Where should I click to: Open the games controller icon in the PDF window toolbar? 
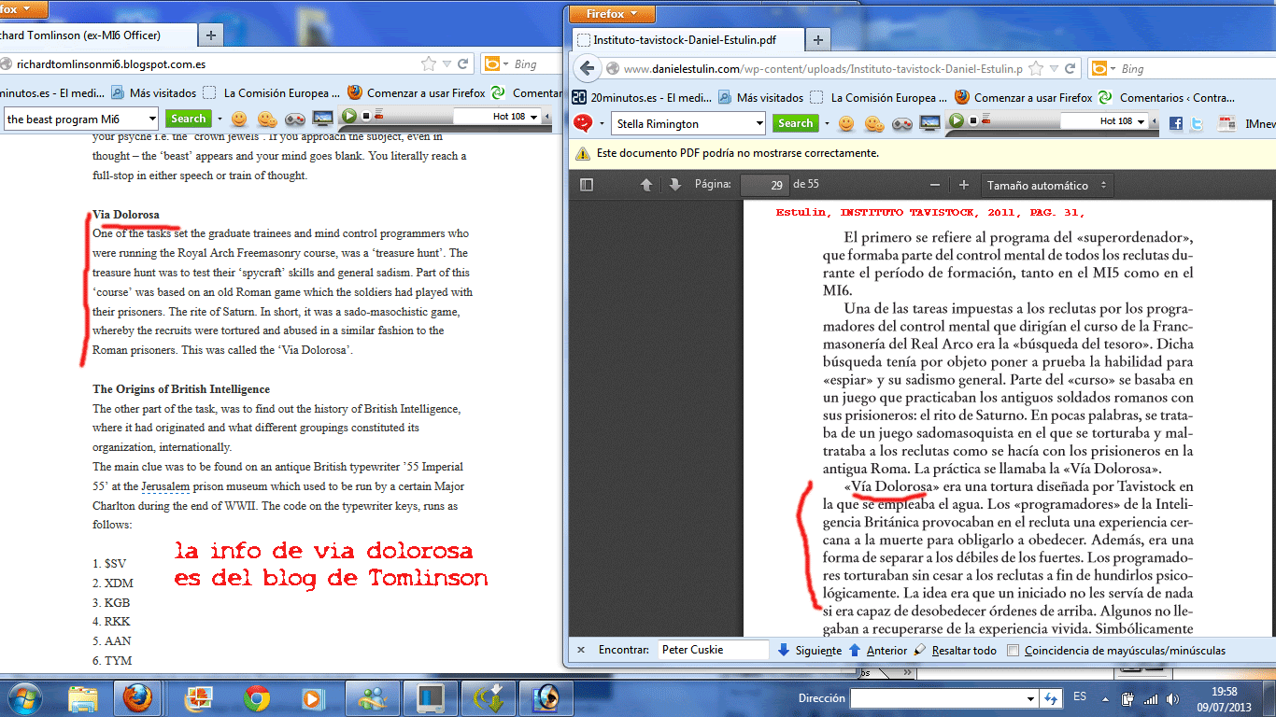pyautogui.click(x=901, y=123)
